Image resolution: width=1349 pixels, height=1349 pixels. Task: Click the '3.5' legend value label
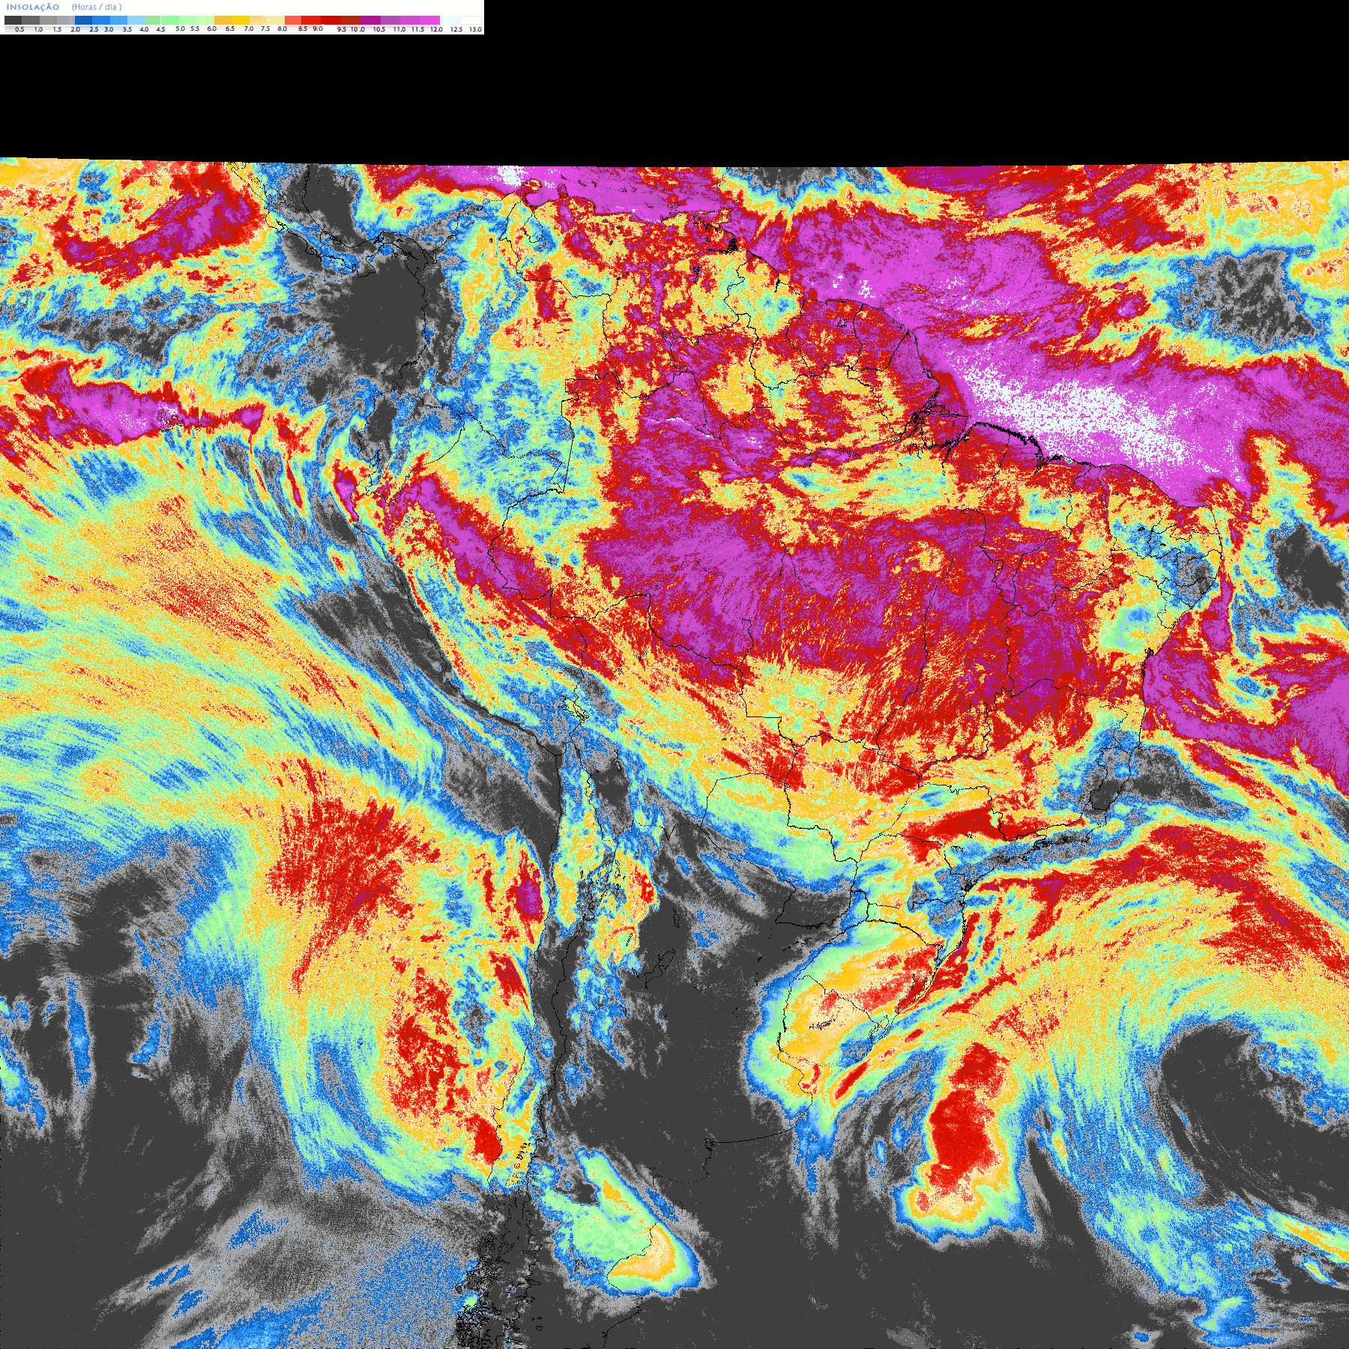pos(127,29)
